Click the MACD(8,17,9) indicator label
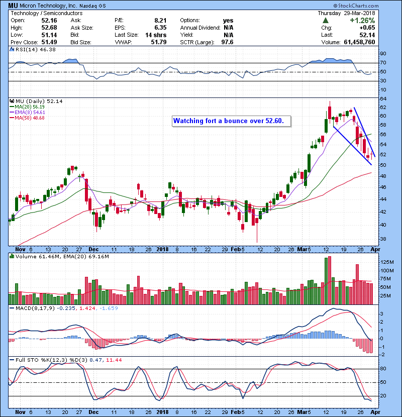 click(x=35, y=308)
